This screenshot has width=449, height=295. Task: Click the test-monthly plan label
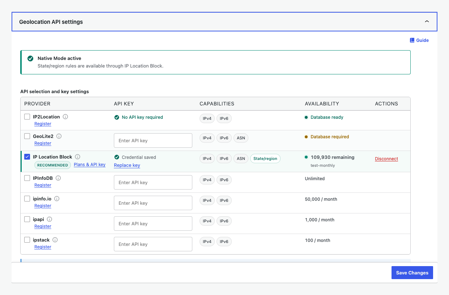click(x=323, y=165)
